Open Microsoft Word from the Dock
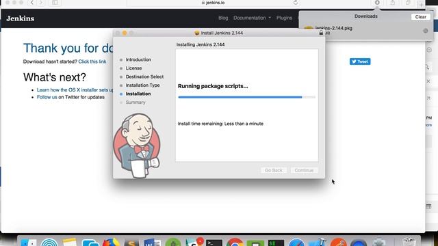This screenshot has height=246, width=438. [152, 242]
